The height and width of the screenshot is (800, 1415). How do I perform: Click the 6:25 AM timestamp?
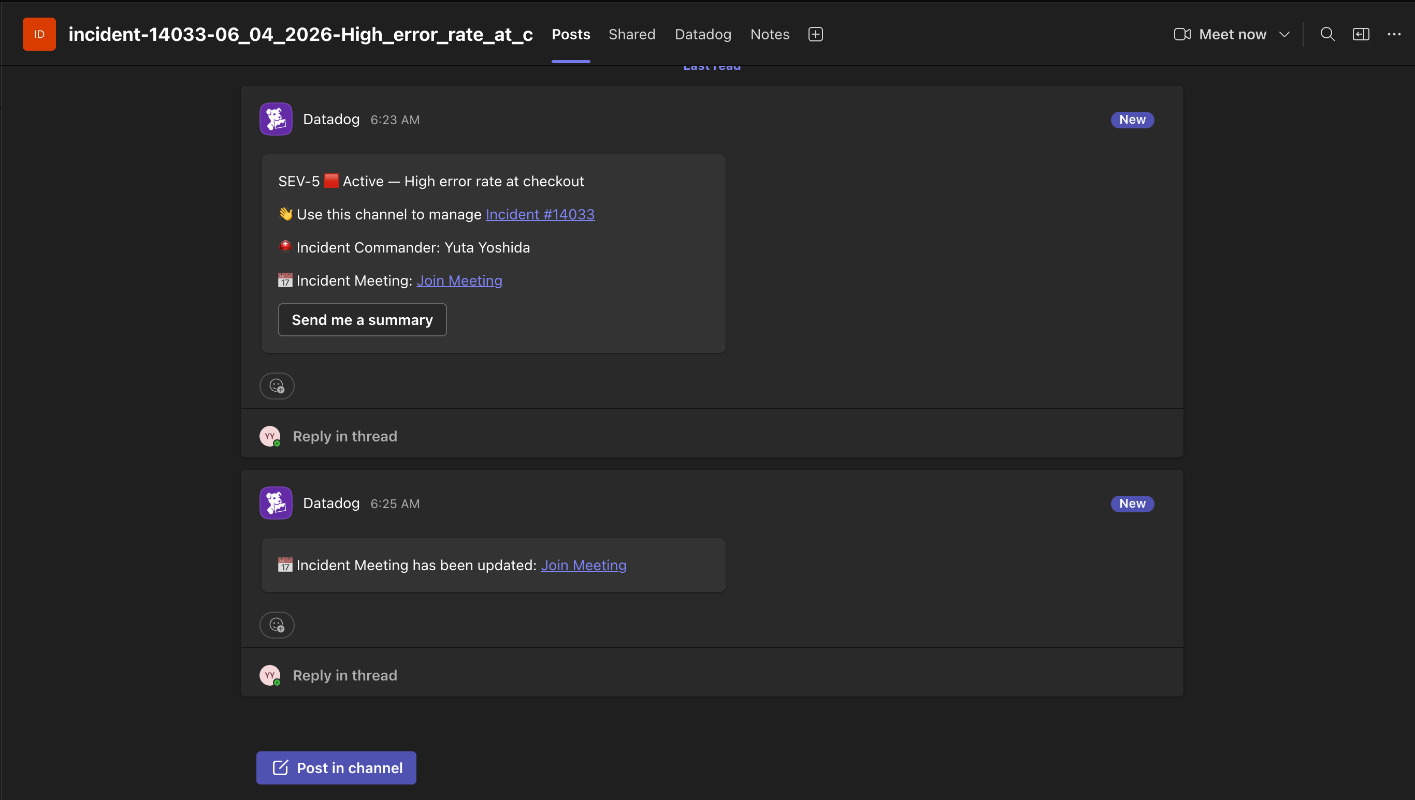click(x=395, y=504)
